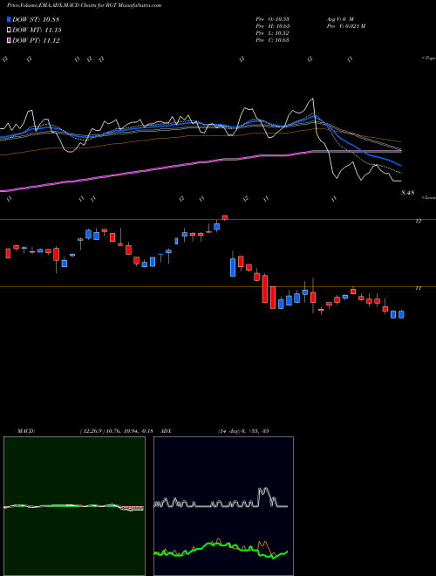Select the 'DOW PT: 11.12' legend label
The image size is (436, 576).
tap(36, 40)
